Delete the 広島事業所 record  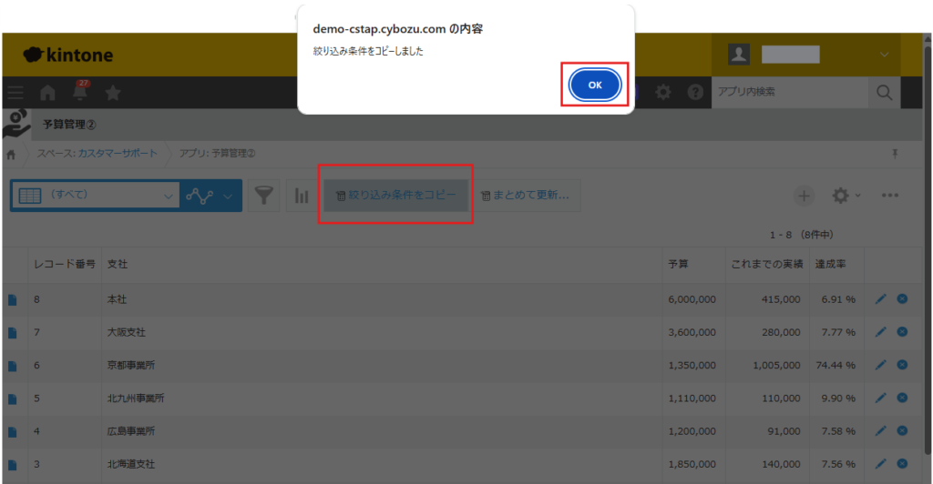(903, 430)
